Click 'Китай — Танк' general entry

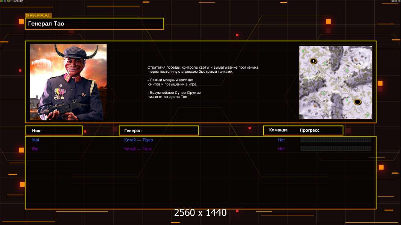coord(138,149)
